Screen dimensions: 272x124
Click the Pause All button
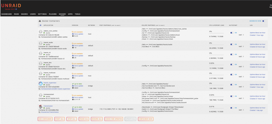pos(84,119)
